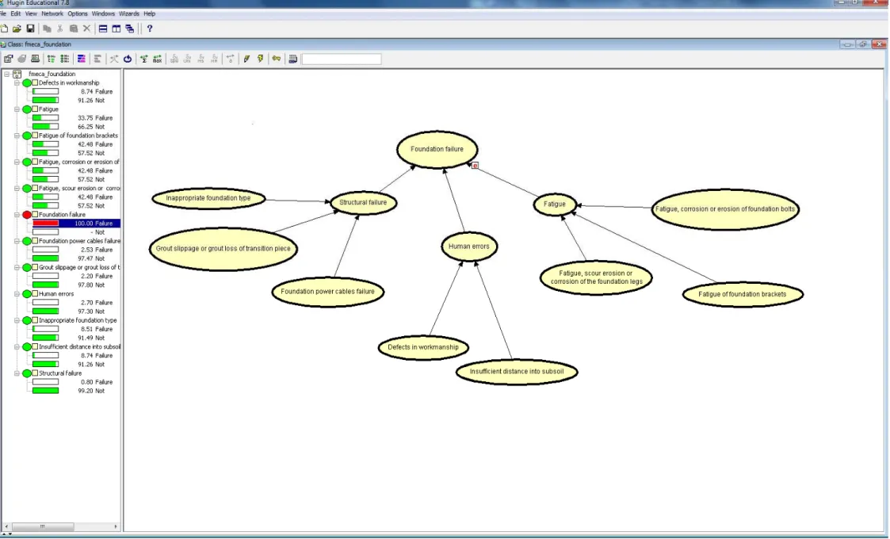The image size is (890, 539).
Task: Click the network properties icon
Action: [x=9, y=59]
